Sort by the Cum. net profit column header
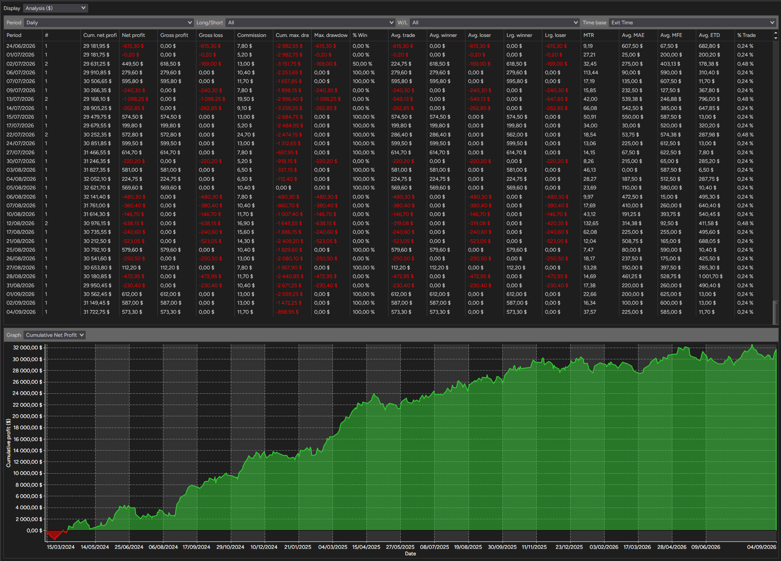781x561 pixels. tap(100, 35)
